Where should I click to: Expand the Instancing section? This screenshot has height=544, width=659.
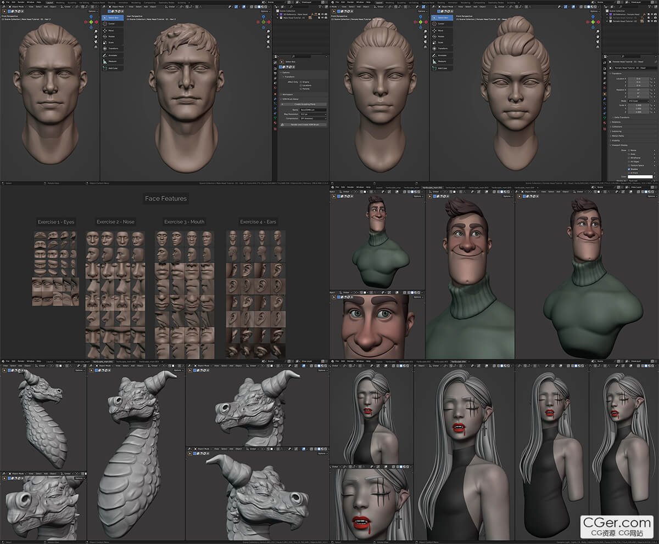click(617, 132)
